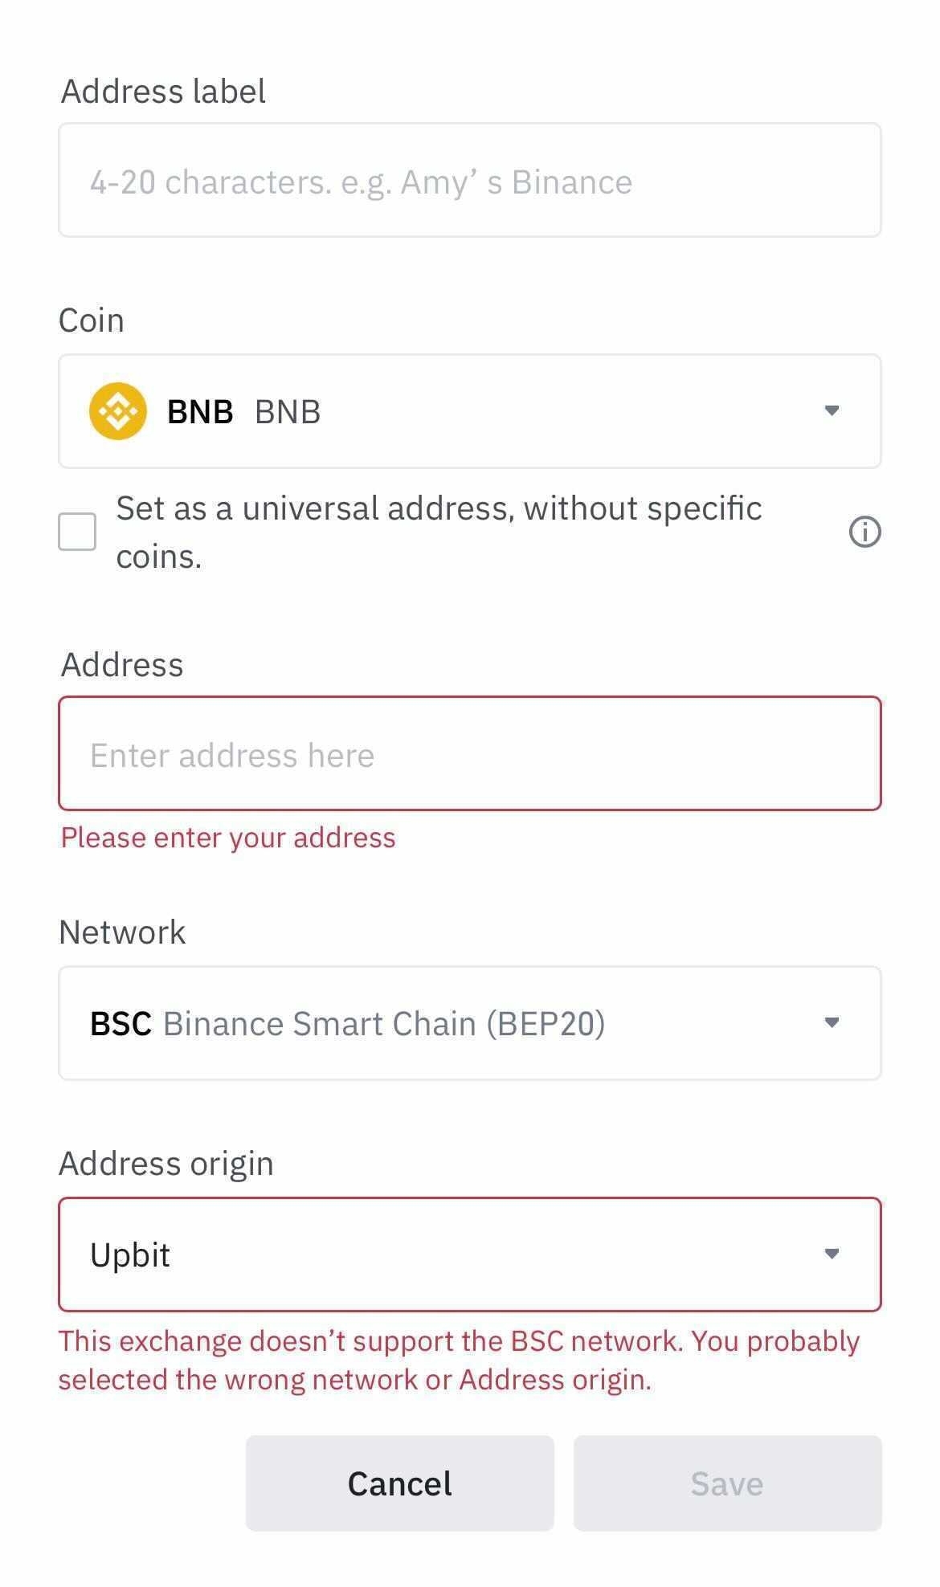
Task: Click the BSC network unsupported error message
Action: point(459,1360)
